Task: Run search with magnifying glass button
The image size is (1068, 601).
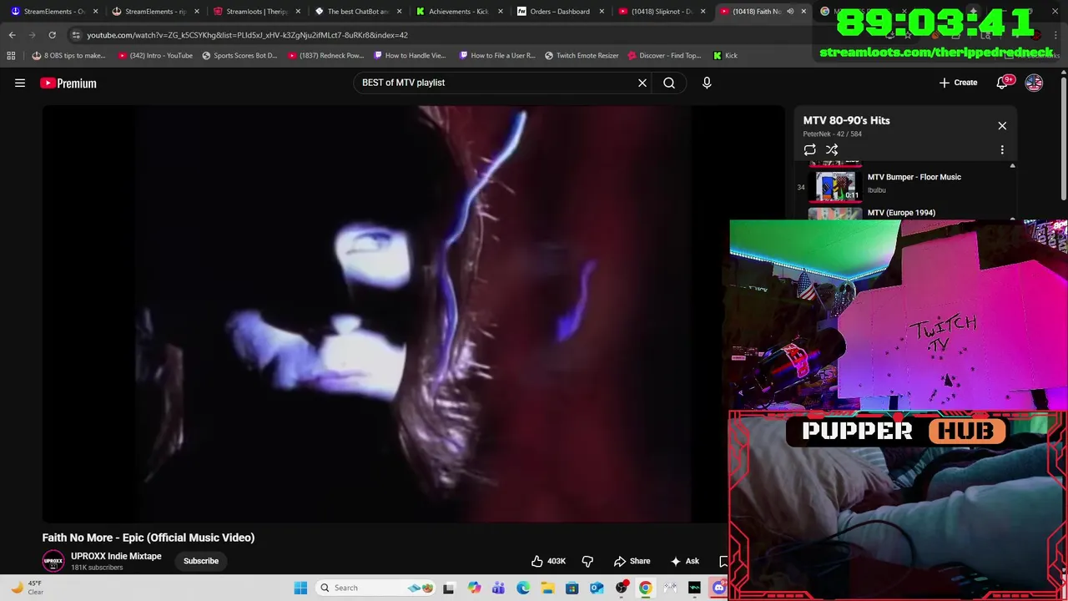Action: pyautogui.click(x=669, y=83)
